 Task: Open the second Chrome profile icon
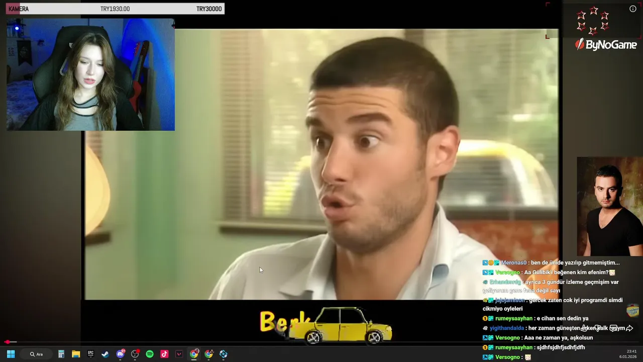[x=208, y=354]
